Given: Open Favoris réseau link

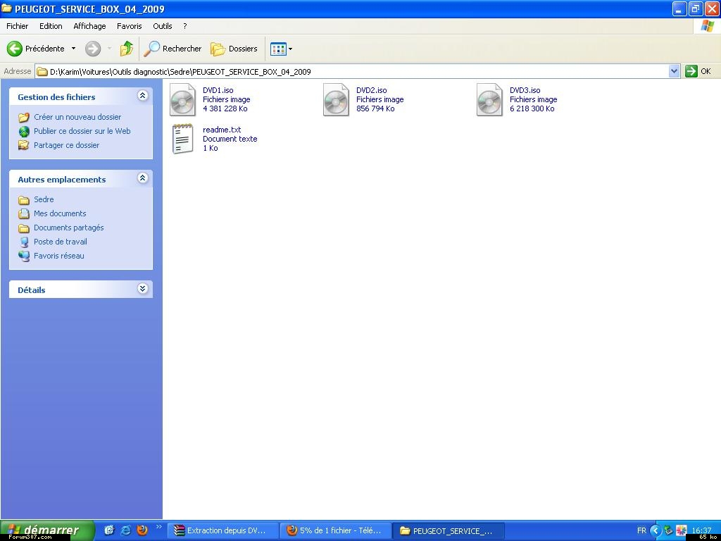Looking at the screenshot, I should (x=59, y=256).
